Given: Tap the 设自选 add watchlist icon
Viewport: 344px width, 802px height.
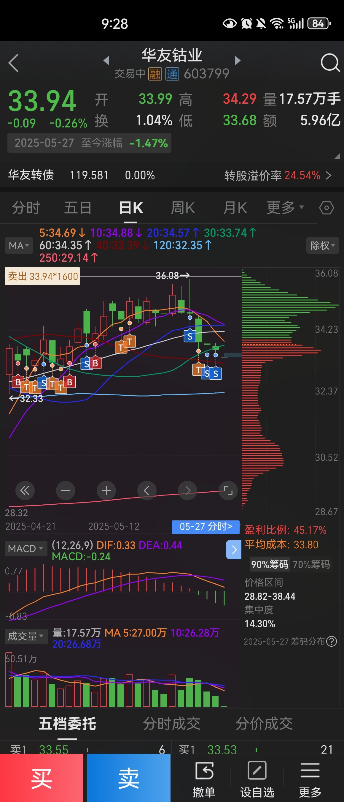Looking at the screenshot, I should (x=257, y=770).
